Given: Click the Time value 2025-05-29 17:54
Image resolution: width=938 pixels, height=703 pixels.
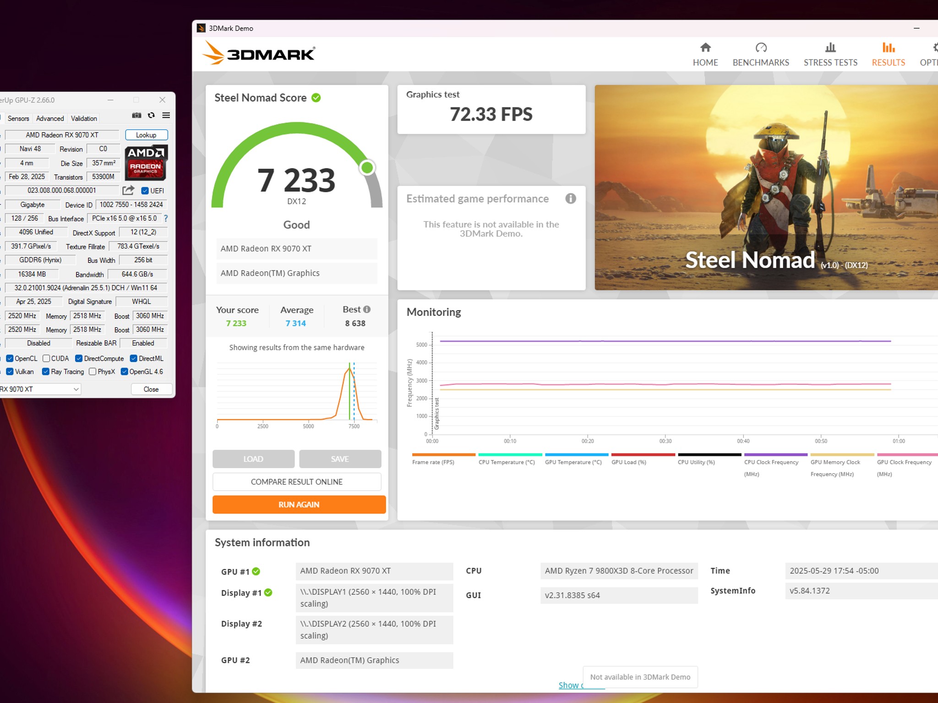Looking at the screenshot, I should (x=861, y=571).
